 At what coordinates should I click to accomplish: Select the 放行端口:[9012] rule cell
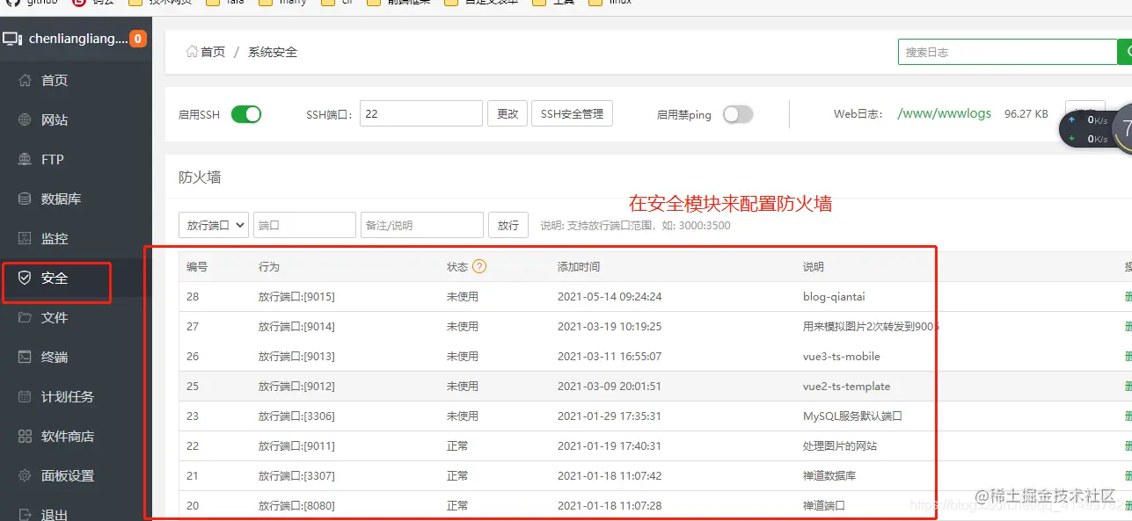296,386
